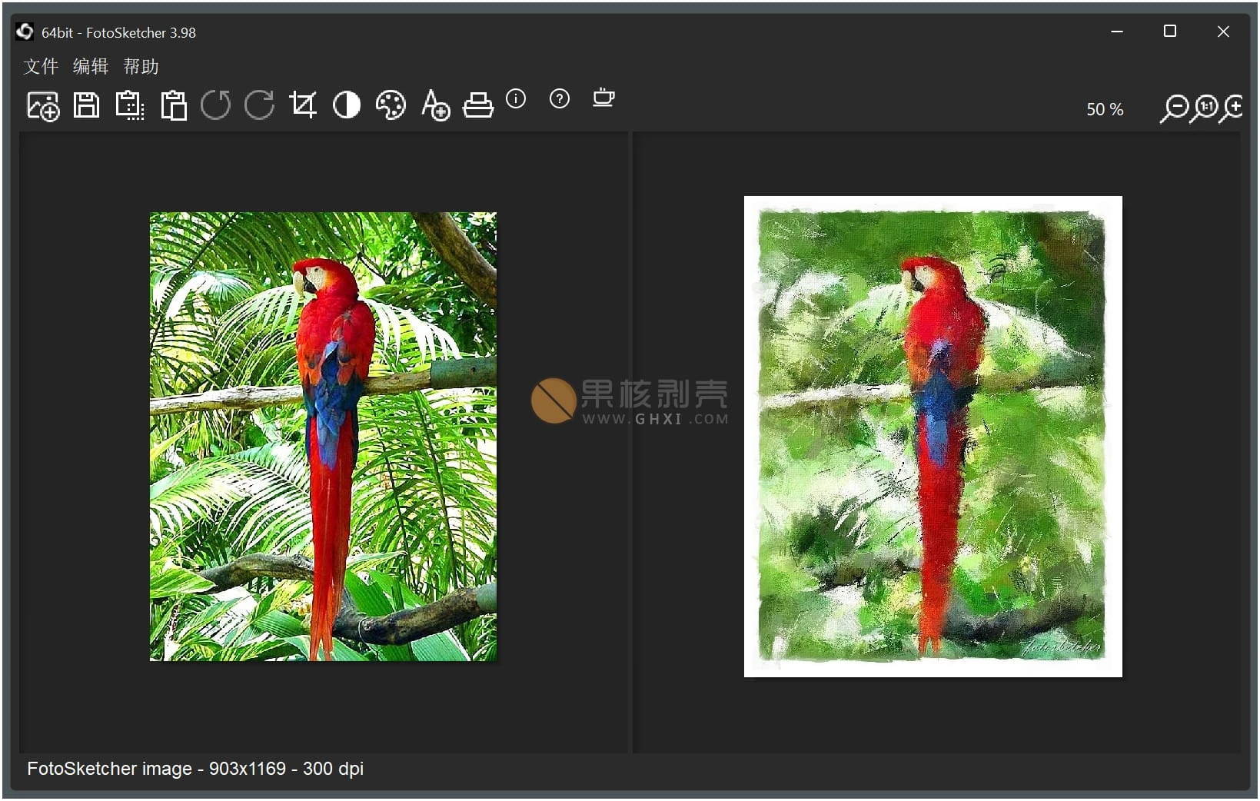Maximize the FotoSketcher window

1170,32
